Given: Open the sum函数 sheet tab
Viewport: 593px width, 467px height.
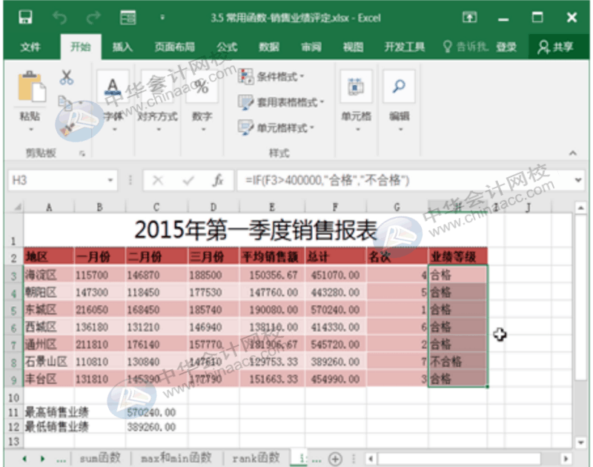Looking at the screenshot, I should coord(100,458).
